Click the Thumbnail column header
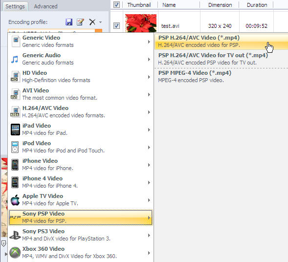Image resolution: width=288 pixels, height=262 pixels. (x=139, y=5)
